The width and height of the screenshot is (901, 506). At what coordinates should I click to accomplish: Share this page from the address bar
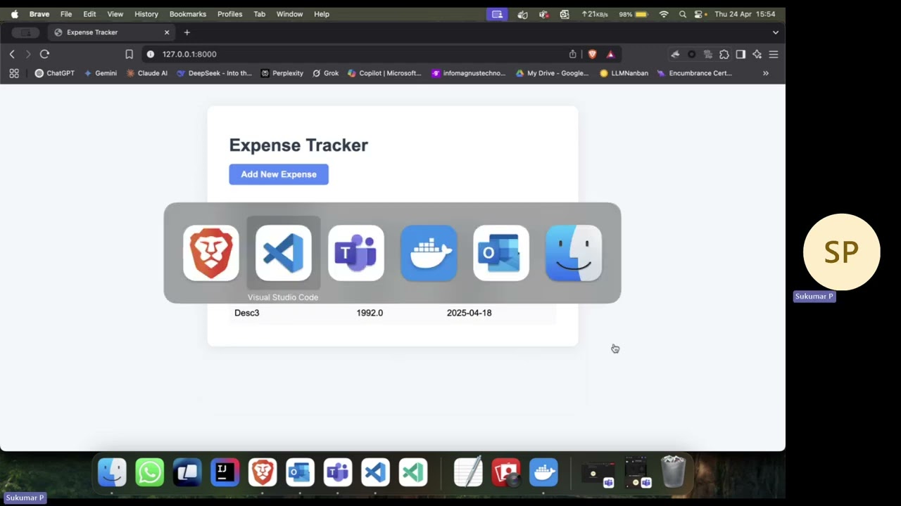pyautogui.click(x=572, y=54)
